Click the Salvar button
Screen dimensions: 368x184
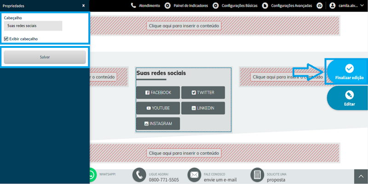[x=45, y=57]
